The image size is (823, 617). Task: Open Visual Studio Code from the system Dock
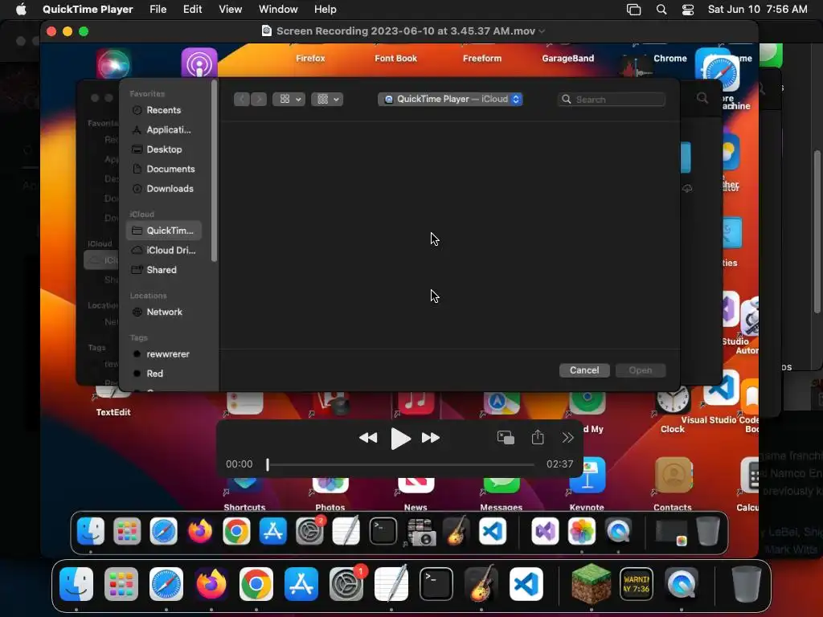pos(526,584)
